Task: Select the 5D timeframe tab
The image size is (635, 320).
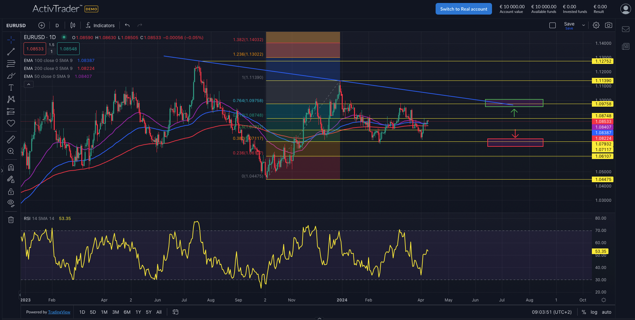Action: [93, 312]
